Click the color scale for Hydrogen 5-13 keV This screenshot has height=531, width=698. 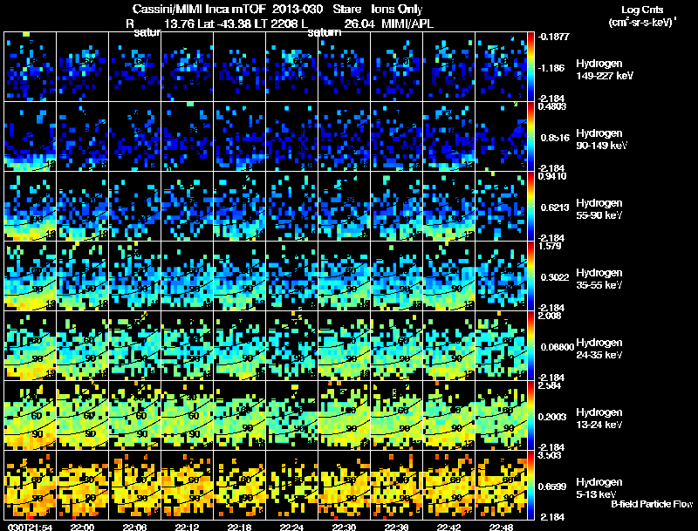[530, 485]
